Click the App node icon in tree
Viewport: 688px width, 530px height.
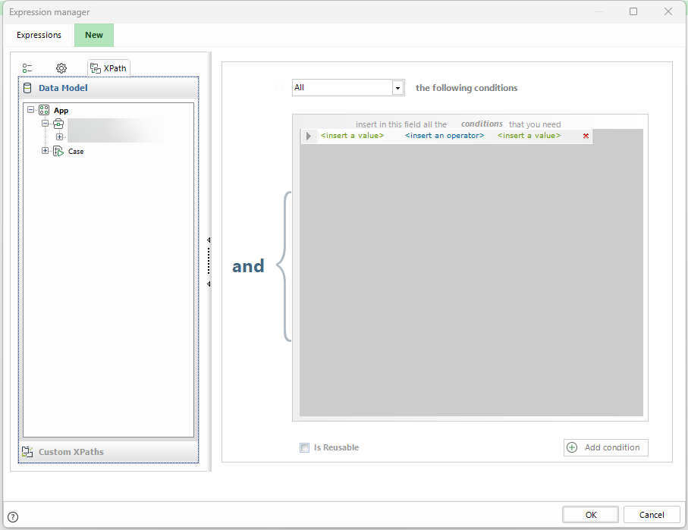(x=44, y=110)
